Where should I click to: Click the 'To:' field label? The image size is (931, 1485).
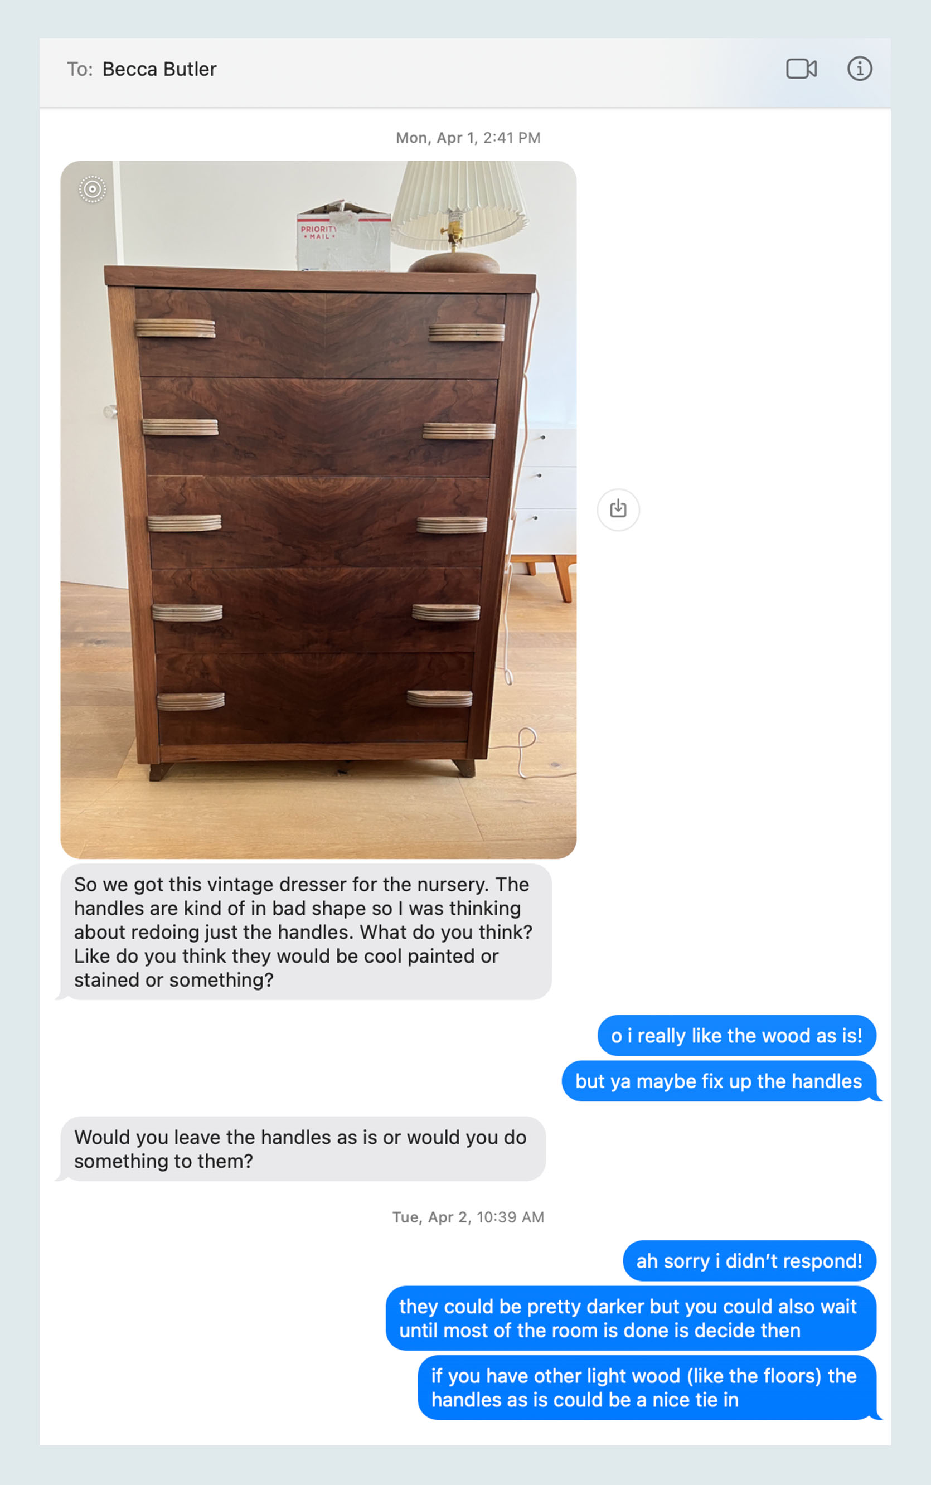click(79, 69)
